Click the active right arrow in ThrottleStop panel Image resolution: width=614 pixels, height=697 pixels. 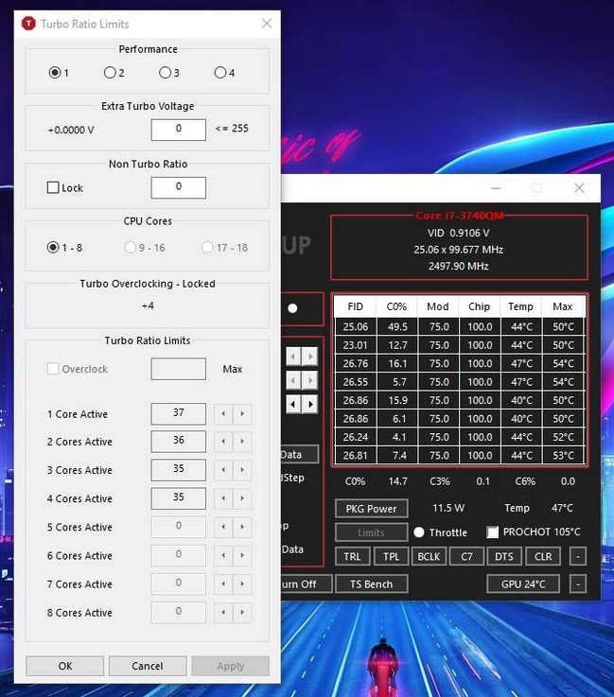coord(310,404)
